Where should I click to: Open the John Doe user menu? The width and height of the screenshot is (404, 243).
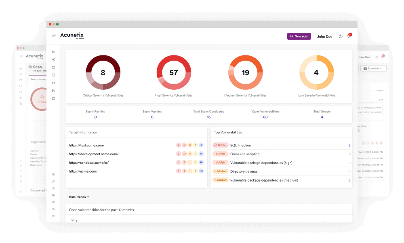pos(324,36)
